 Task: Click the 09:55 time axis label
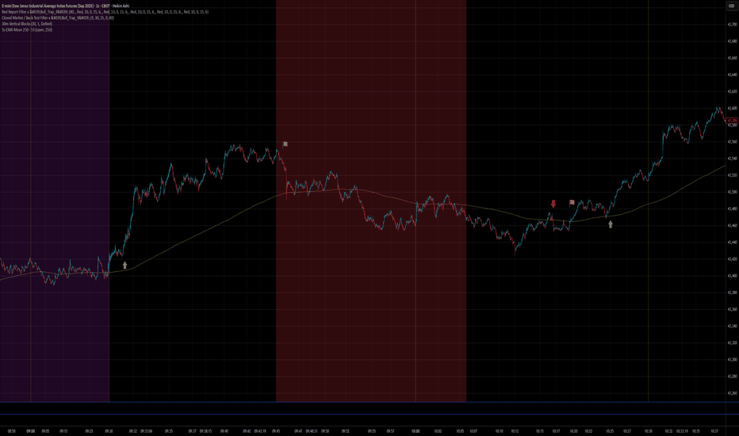click(x=372, y=431)
